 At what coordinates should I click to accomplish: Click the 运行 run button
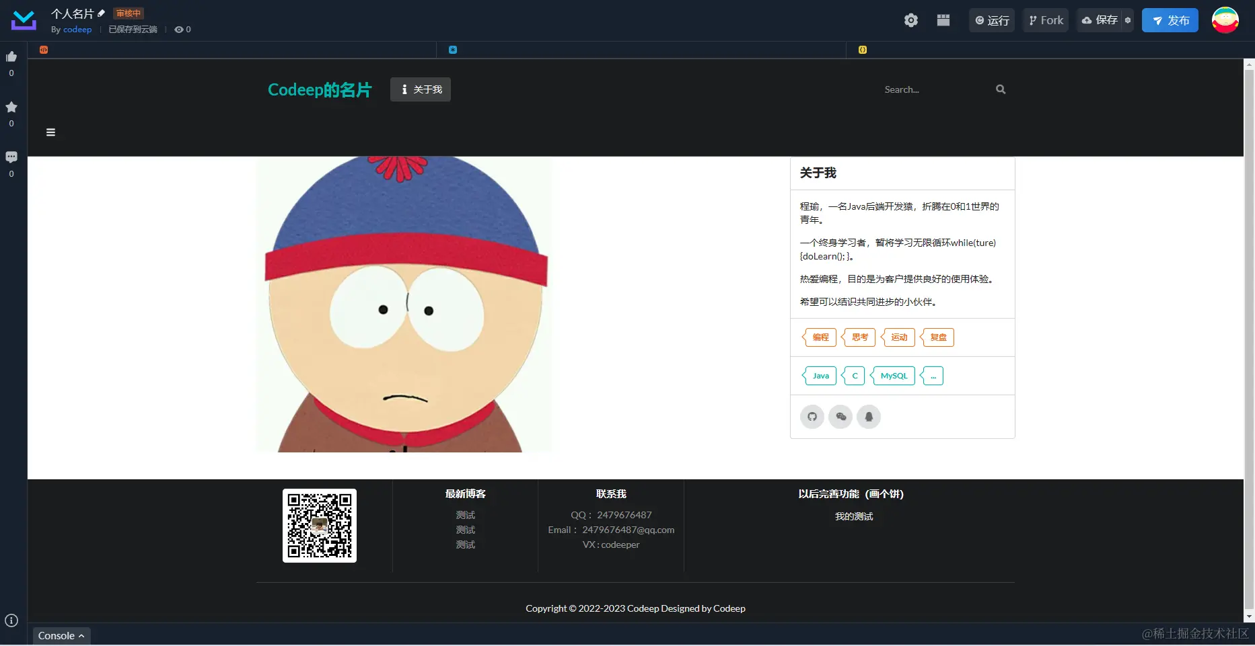992,20
